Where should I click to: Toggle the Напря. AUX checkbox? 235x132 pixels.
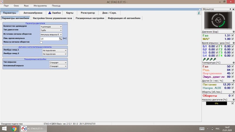point(232,88)
